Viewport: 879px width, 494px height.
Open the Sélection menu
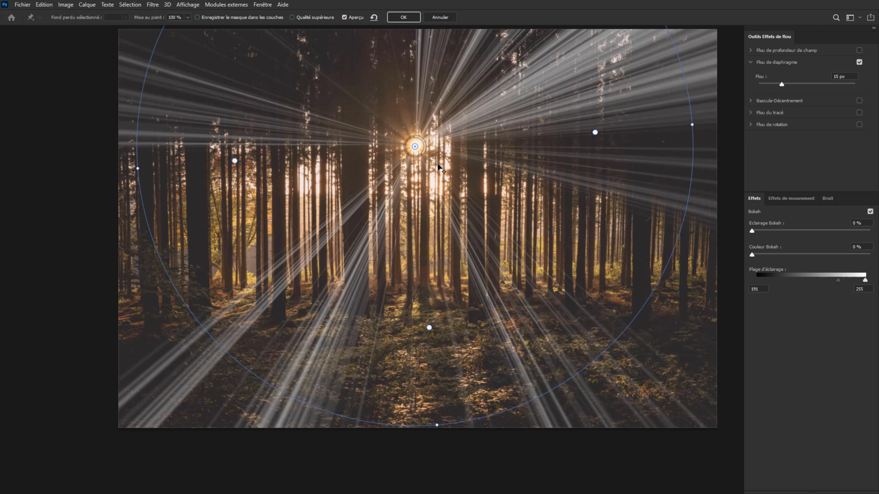(x=130, y=4)
